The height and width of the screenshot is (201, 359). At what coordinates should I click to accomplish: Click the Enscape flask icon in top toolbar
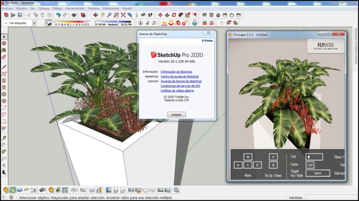tap(195, 23)
